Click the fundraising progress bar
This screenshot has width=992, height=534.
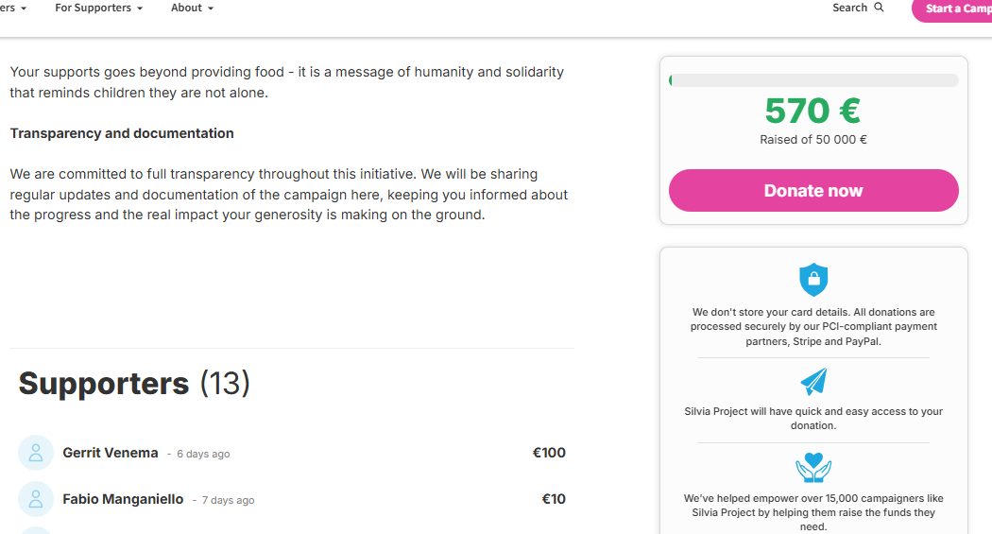point(813,80)
